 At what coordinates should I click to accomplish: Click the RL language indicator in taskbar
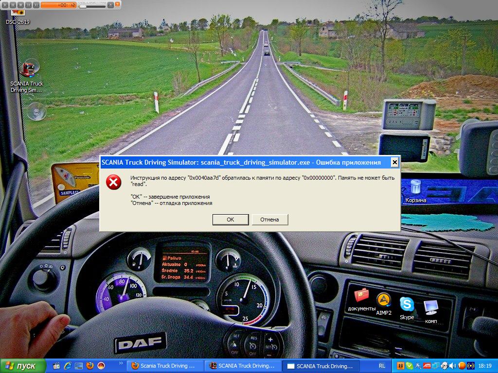(x=382, y=366)
